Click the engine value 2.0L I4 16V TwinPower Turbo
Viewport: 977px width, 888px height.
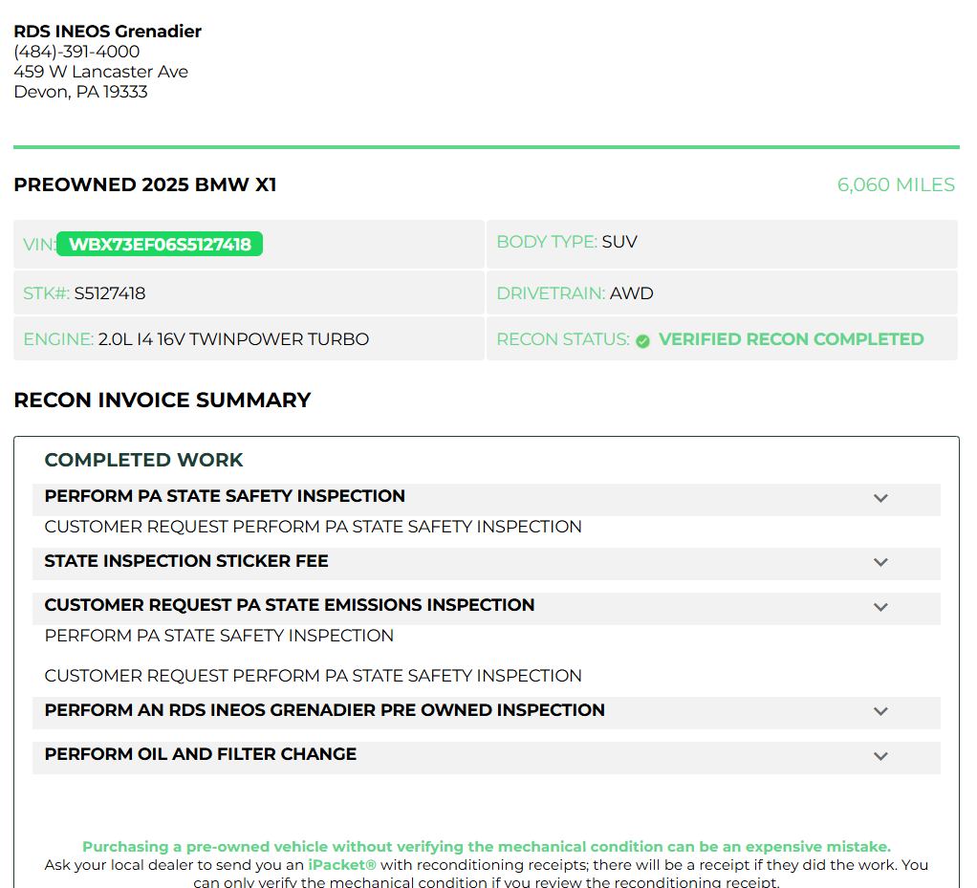coord(233,339)
